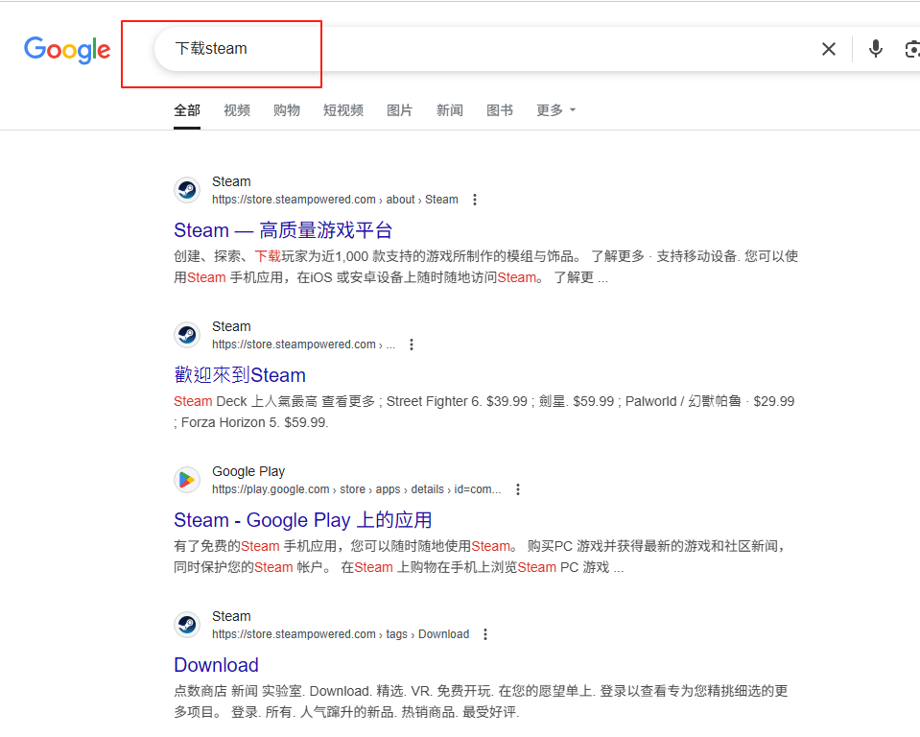Click the voice search microphone icon
The width and height of the screenshot is (920, 737).
click(875, 48)
